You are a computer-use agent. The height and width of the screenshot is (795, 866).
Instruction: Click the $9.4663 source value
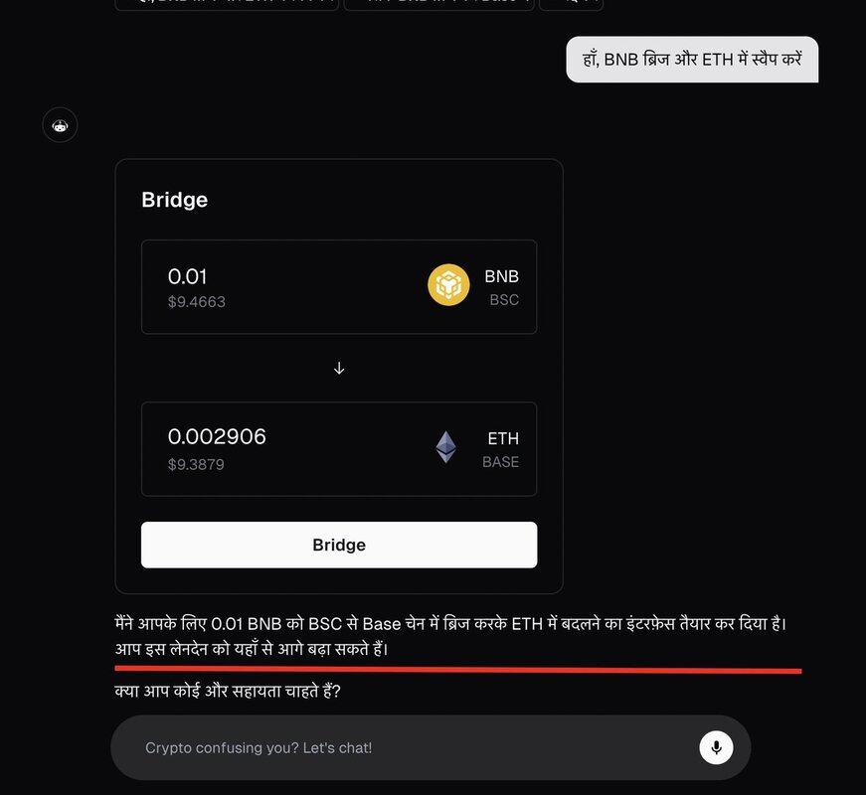[196, 302]
